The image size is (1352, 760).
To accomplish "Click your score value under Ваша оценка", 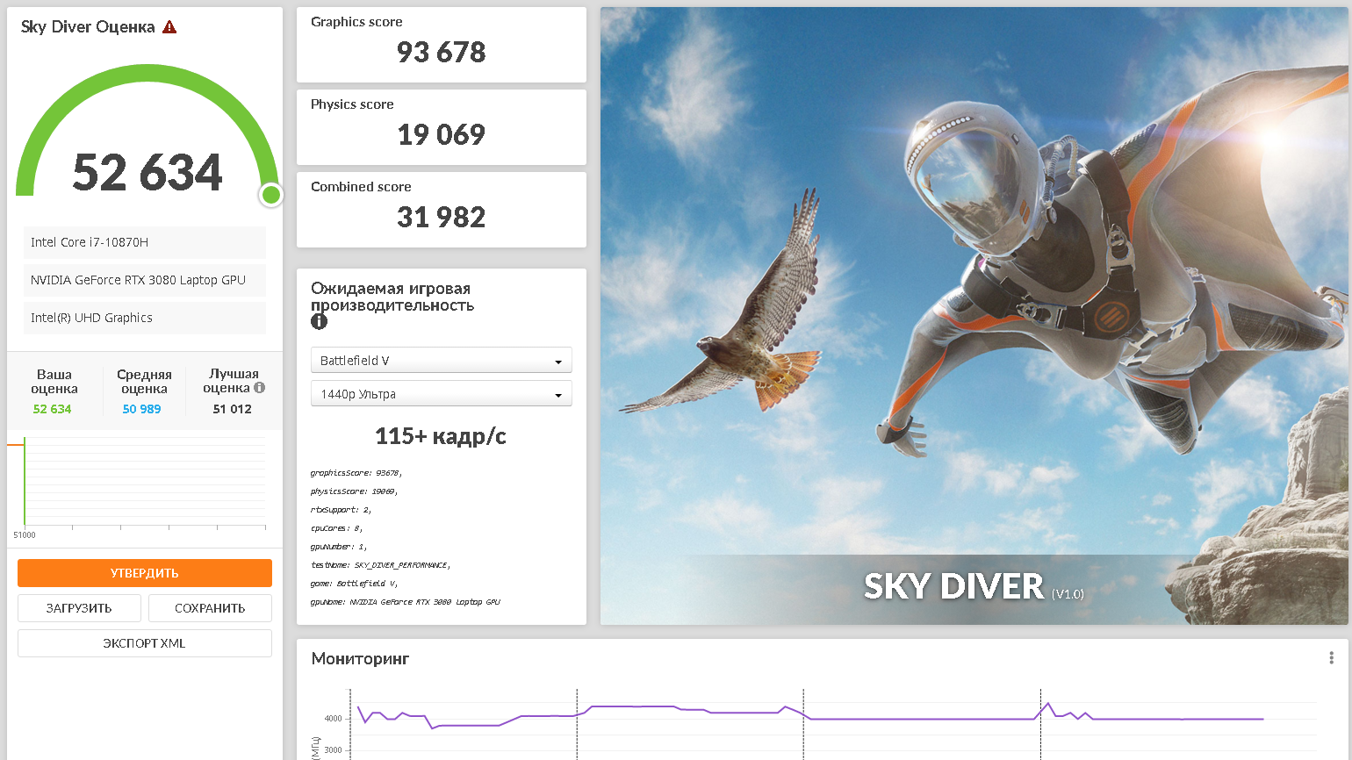I will 52,409.
